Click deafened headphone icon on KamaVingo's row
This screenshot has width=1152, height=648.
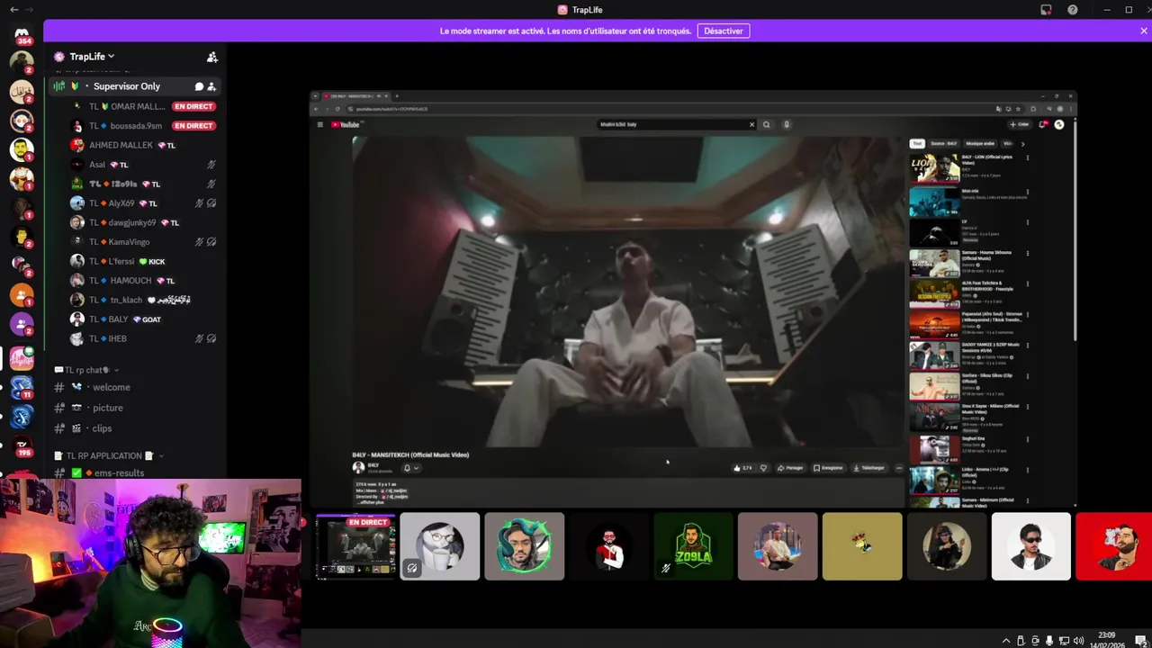[211, 242]
